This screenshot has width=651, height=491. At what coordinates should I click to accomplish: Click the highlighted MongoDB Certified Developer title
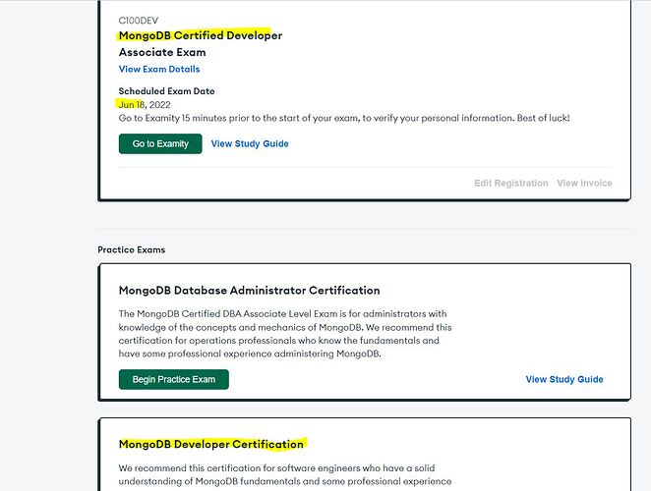click(x=200, y=35)
